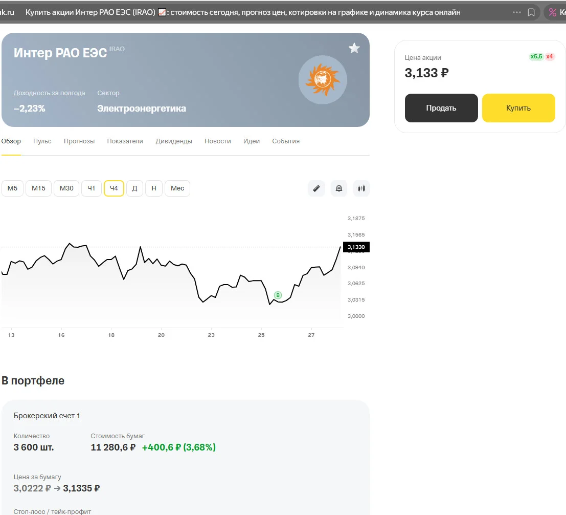Go to the Новости tab

click(x=218, y=141)
